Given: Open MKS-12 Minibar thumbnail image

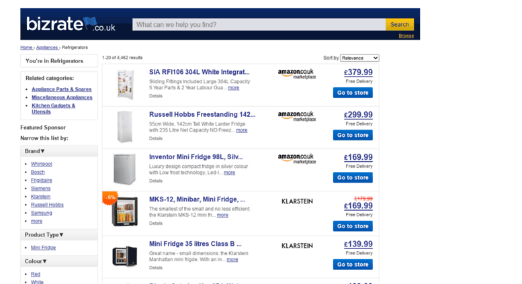Looking at the screenshot, I should pos(125,211).
